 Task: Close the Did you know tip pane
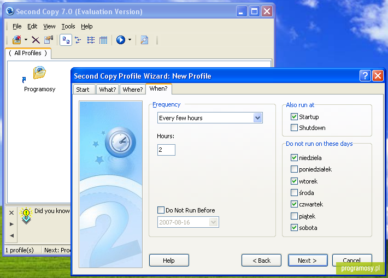[x=11, y=212]
